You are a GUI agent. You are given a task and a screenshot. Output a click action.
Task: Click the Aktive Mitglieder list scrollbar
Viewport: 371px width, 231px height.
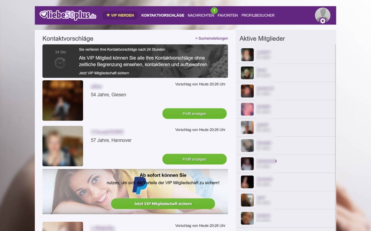(335, 137)
